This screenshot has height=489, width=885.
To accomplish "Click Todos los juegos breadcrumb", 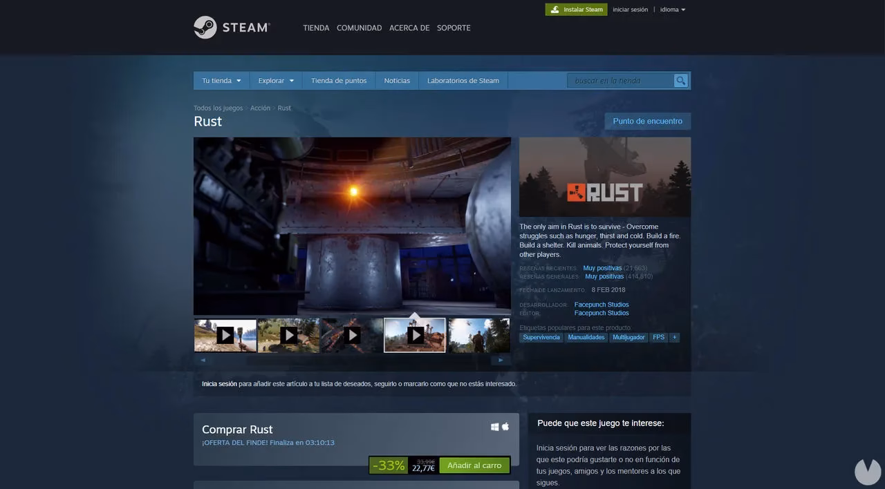I will pyautogui.click(x=218, y=108).
